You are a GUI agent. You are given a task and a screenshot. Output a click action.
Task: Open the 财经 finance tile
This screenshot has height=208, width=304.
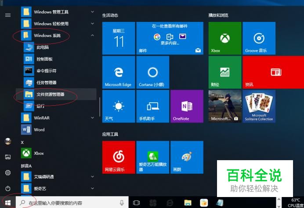tap(225, 72)
